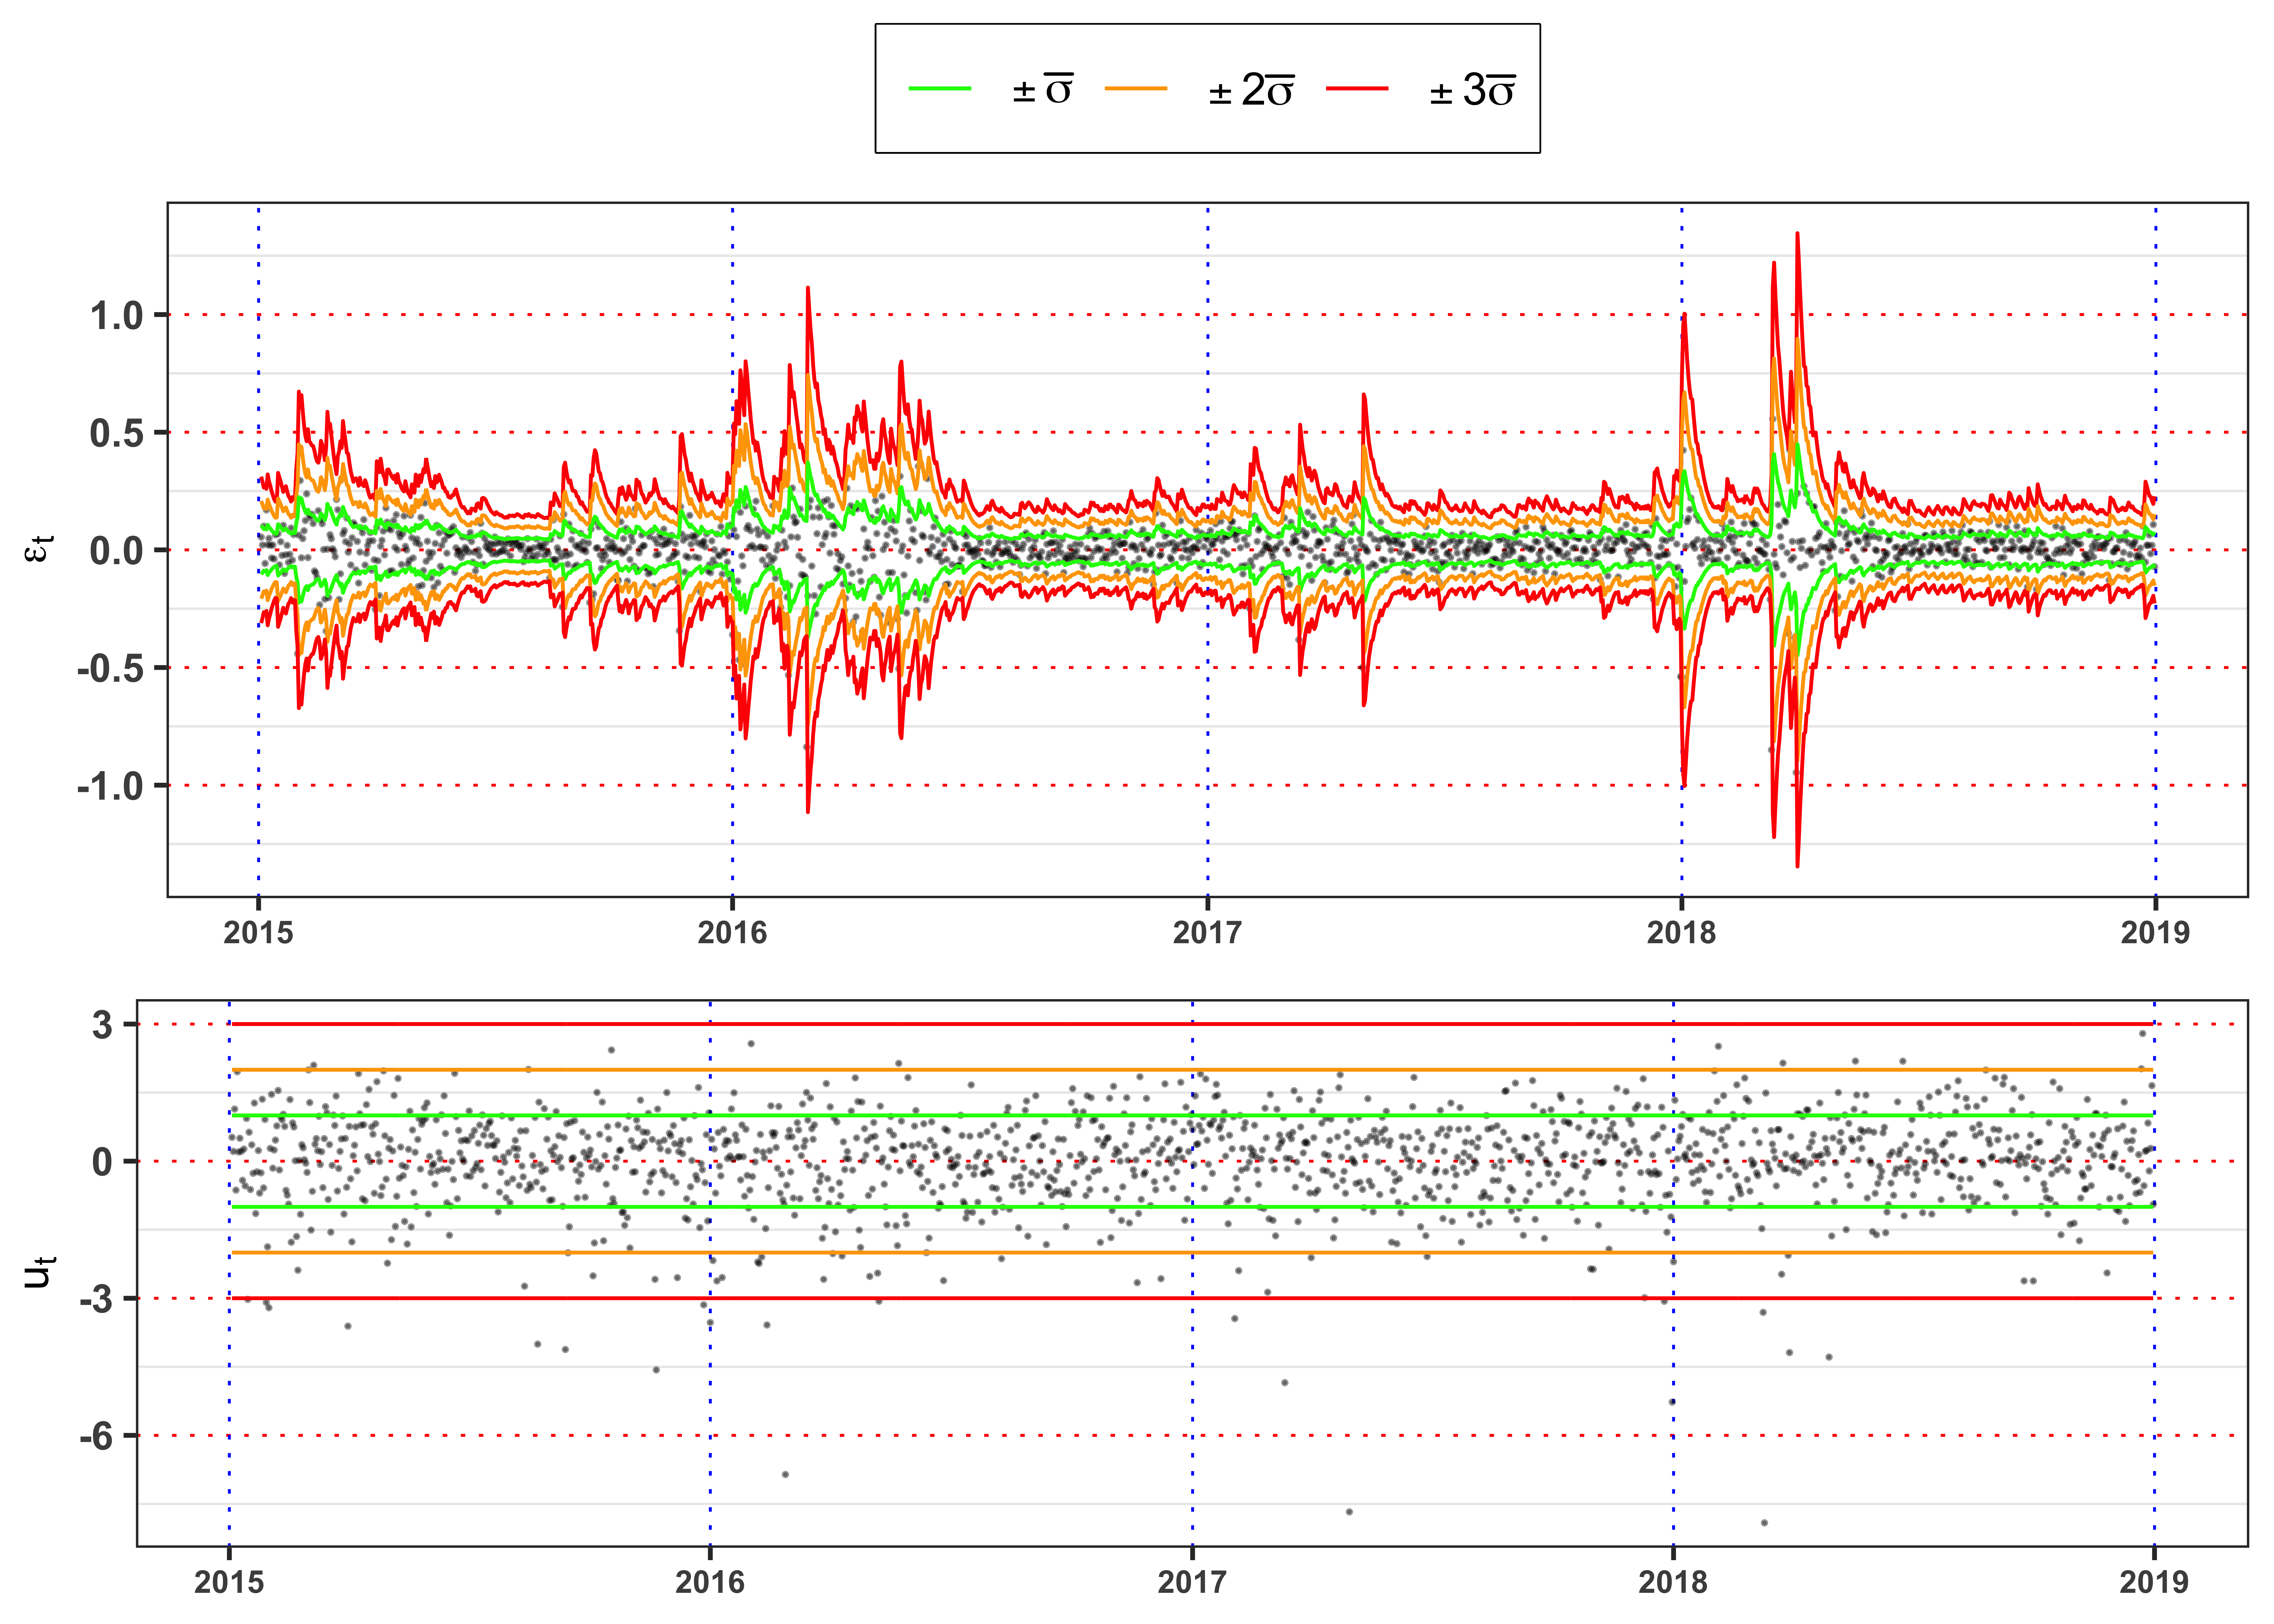Click the 2017 x-axis label of the top plot
2274x1624 pixels.
[x=1207, y=933]
